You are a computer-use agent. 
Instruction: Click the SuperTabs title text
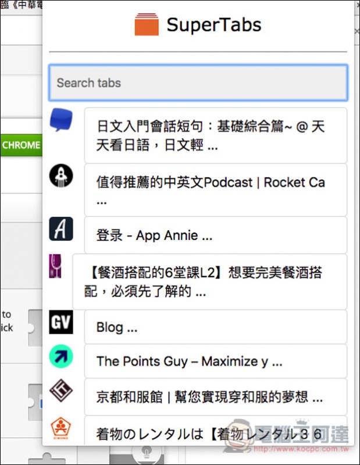point(214,25)
